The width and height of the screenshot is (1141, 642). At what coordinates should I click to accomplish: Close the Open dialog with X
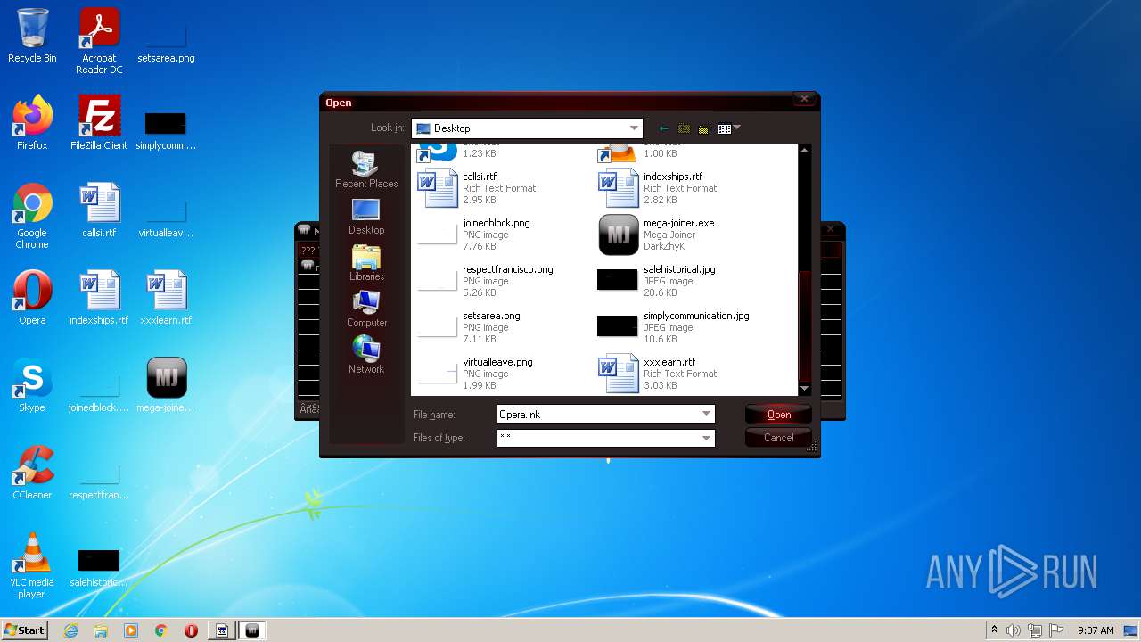(804, 99)
